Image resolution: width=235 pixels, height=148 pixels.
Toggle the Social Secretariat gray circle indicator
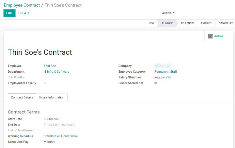156,83
